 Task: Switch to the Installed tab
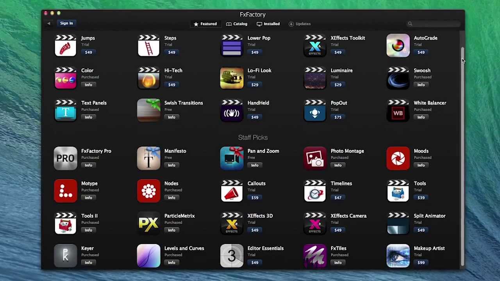(x=268, y=24)
